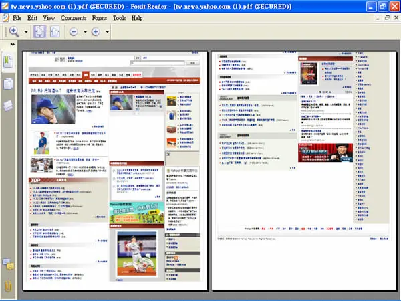Click the Zoom Out minus button
The image size is (401, 301).
pos(74,32)
